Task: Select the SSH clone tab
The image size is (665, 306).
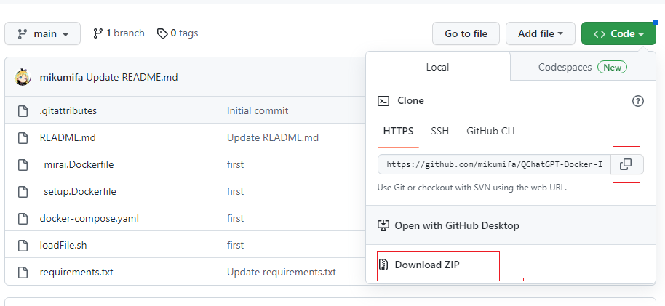Action: 439,132
